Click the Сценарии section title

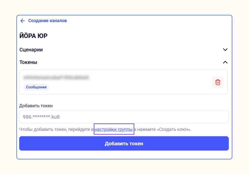[31, 50]
